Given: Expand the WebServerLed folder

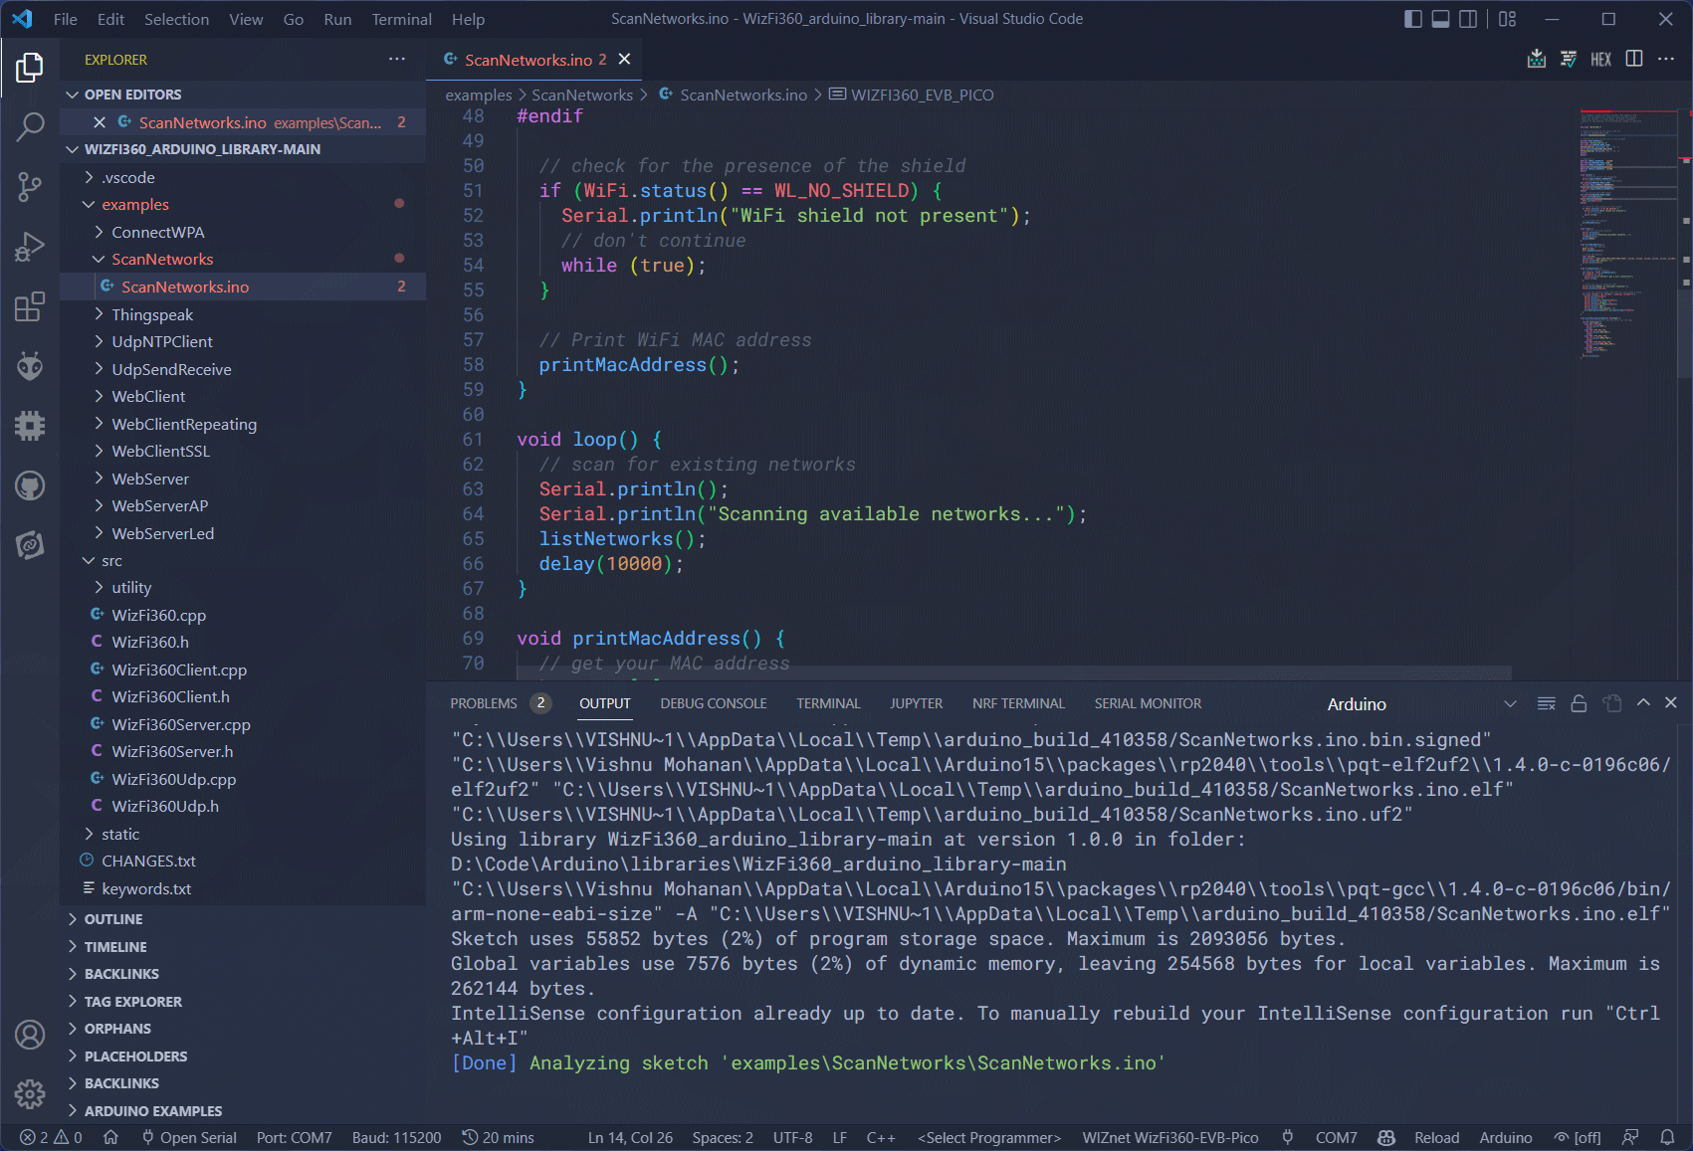Looking at the screenshot, I should (243, 533).
